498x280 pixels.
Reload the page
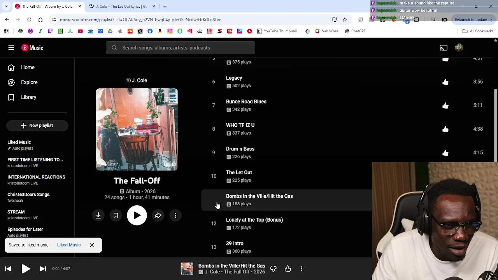pos(29,19)
